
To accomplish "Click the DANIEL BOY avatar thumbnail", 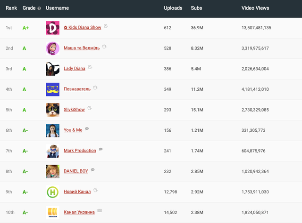I will (52, 171).
